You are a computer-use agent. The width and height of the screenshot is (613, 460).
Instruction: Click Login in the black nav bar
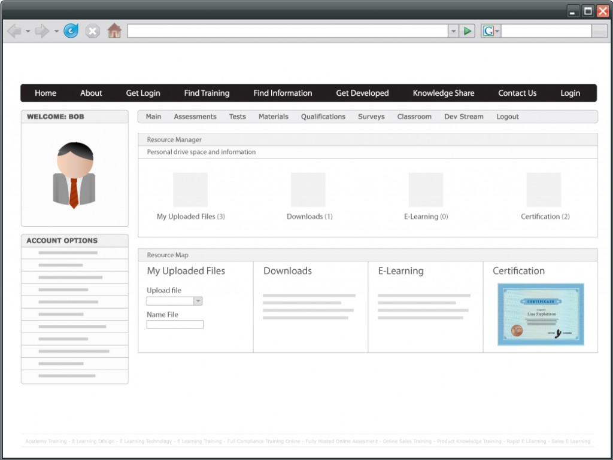click(570, 93)
